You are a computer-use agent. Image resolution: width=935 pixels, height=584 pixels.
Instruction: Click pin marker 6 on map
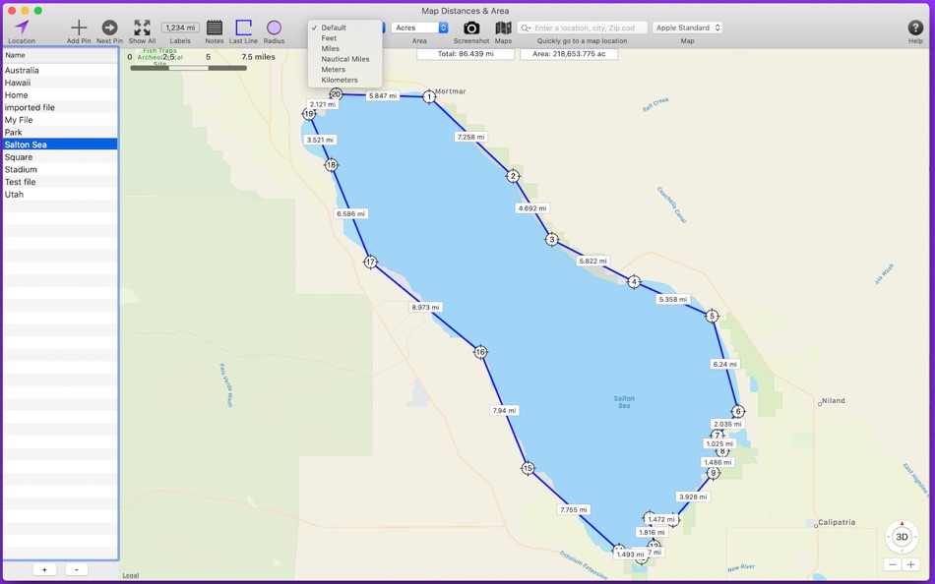pyautogui.click(x=737, y=411)
